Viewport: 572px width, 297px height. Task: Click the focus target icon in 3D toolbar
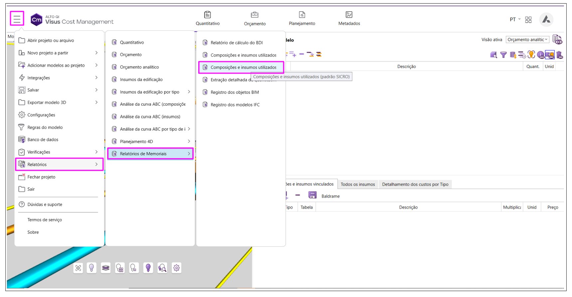pyautogui.click(x=78, y=268)
